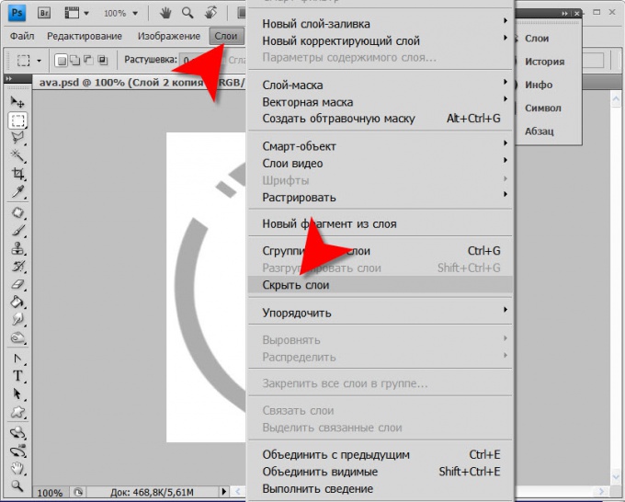Viewport: 625px width, 502px height.
Task: Choose Сгруппировать слои menu entry
Action: [x=380, y=251]
